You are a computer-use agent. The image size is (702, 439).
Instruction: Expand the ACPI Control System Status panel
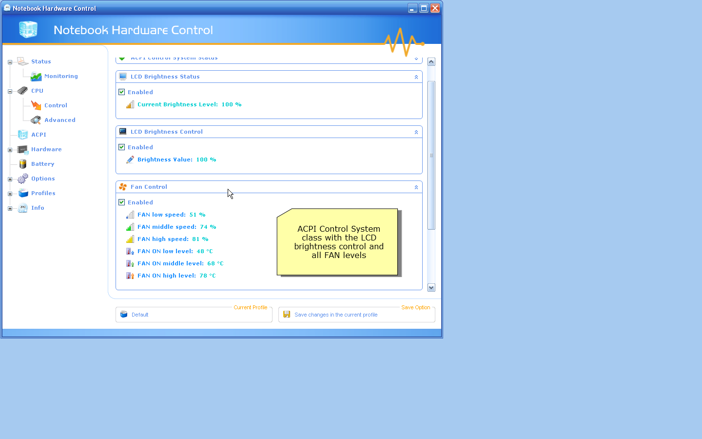(x=416, y=59)
